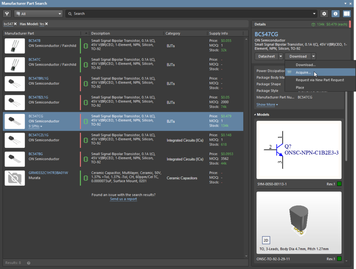Viewport: 356px width, 269px height.
Task: Click the magnifier icon in the search bar
Action: (70, 14)
